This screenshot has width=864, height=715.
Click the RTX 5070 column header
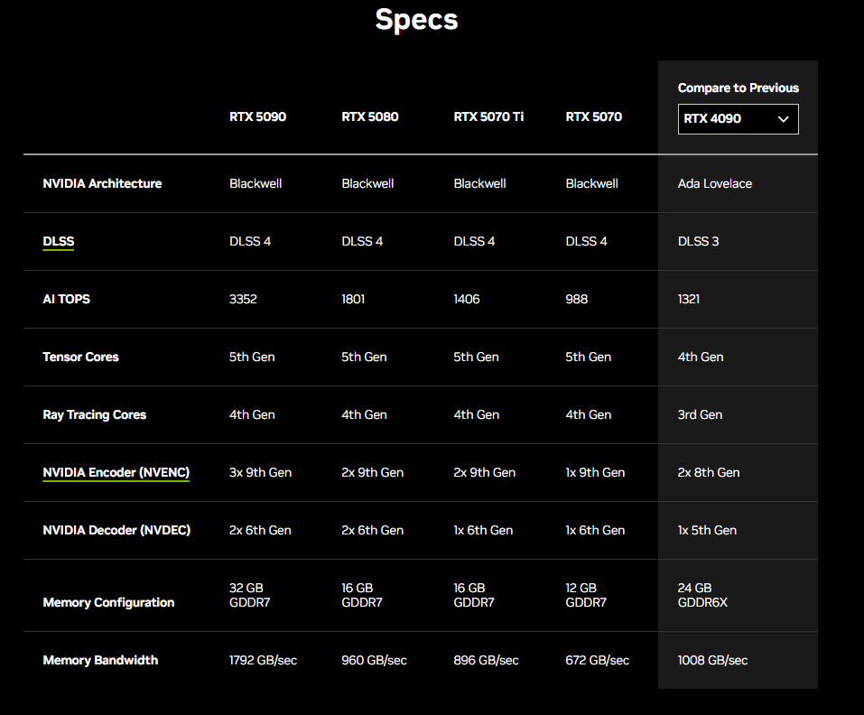[x=593, y=116]
